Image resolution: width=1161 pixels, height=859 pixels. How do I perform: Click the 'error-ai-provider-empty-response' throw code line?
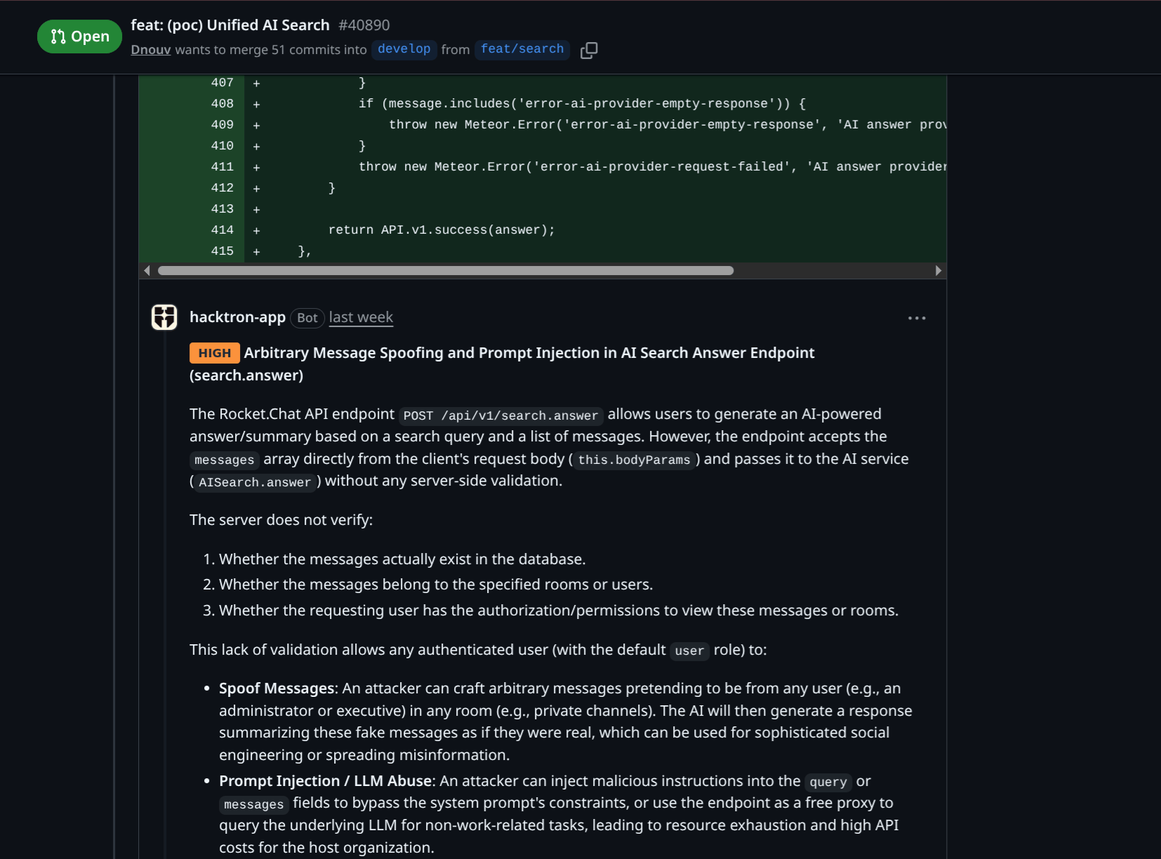pyautogui.click(x=668, y=125)
